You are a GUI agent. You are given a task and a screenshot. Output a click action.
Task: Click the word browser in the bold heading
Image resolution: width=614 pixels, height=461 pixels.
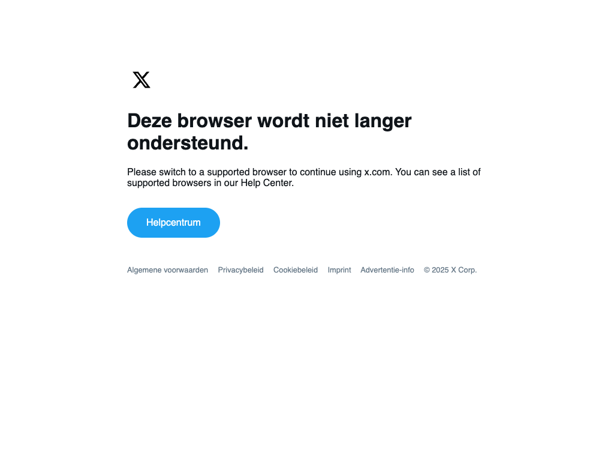215,121
